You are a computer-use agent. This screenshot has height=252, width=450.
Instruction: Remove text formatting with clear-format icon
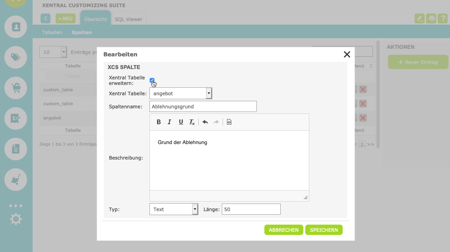click(192, 122)
